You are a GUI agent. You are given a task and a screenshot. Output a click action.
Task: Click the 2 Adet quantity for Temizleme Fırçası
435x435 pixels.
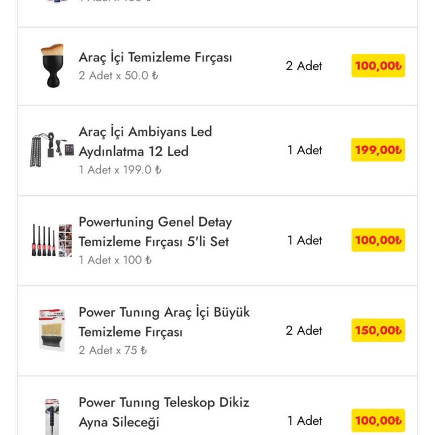304,66
